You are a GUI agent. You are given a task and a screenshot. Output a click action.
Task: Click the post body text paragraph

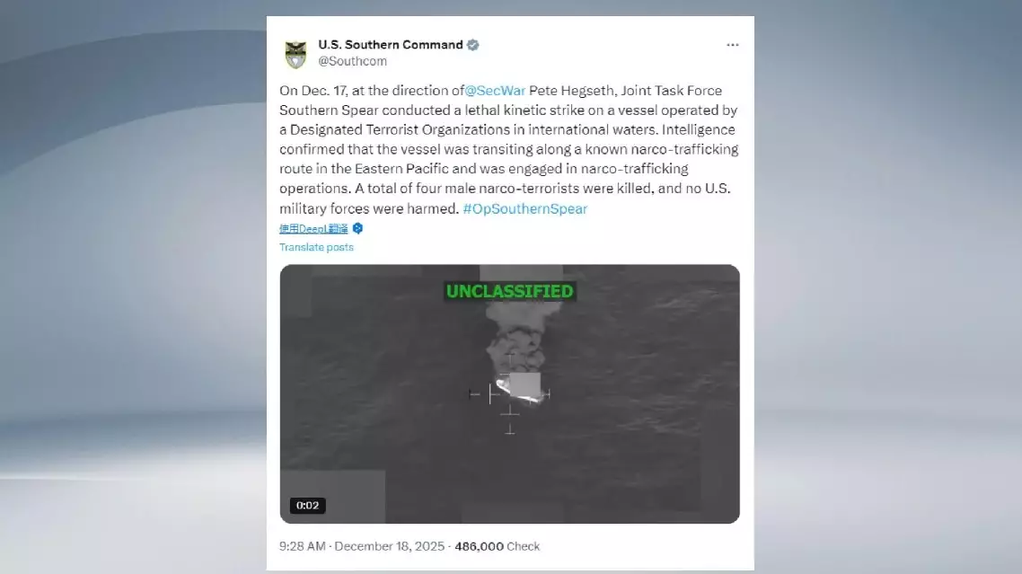click(x=509, y=149)
